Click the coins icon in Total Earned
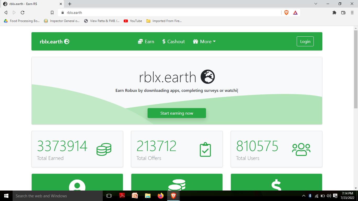The width and height of the screenshot is (358, 201). (x=104, y=149)
